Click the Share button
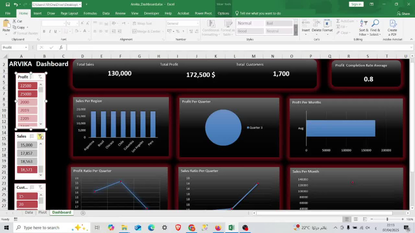Image resolution: width=415 pixels, height=233 pixels. [x=403, y=14]
